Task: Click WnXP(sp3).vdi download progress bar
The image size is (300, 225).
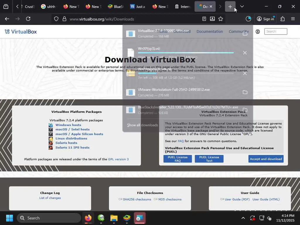Action: [186, 53]
